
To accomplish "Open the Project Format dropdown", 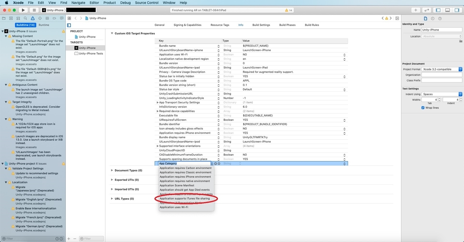I will [x=442, y=69].
